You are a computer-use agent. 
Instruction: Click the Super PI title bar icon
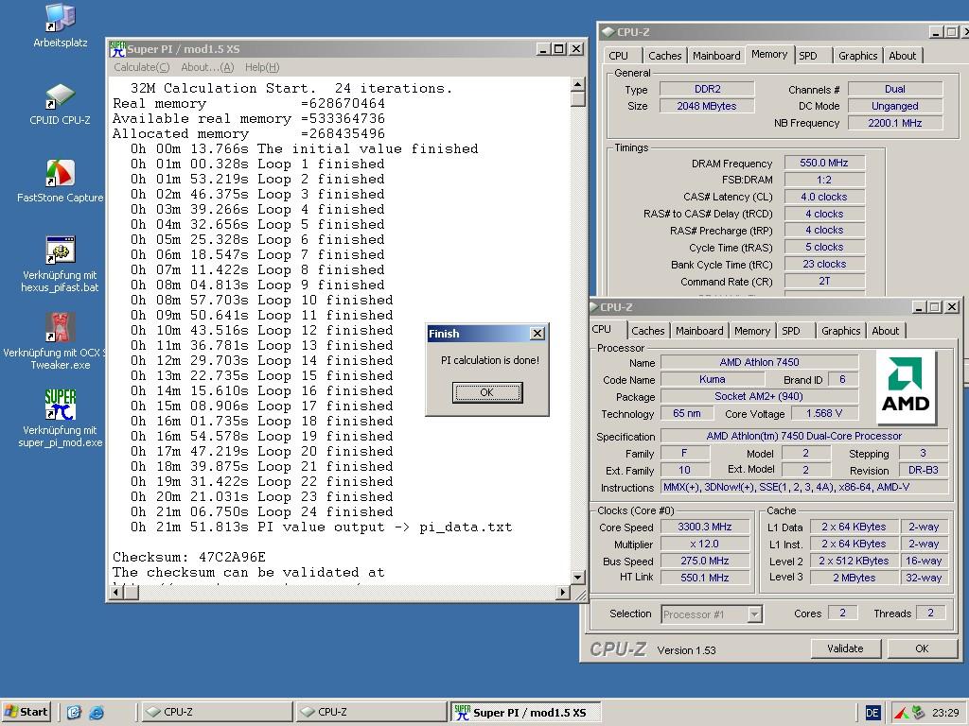(x=116, y=49)
